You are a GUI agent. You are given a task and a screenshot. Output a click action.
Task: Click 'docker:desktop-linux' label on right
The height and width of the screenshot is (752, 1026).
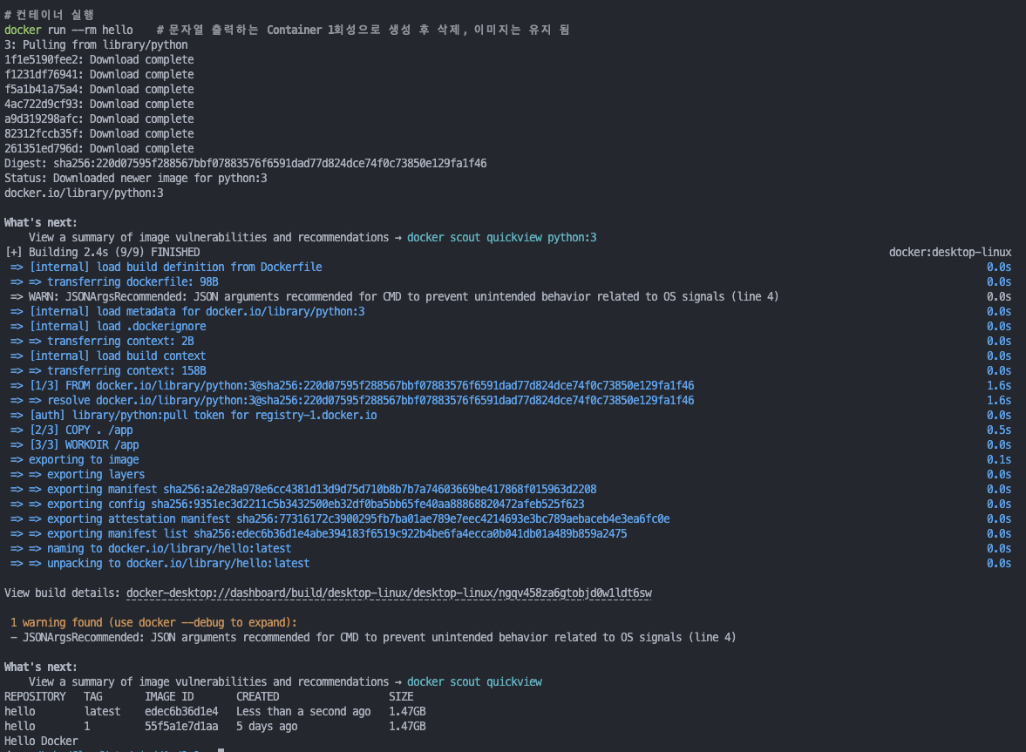click(x=950, y=253)
